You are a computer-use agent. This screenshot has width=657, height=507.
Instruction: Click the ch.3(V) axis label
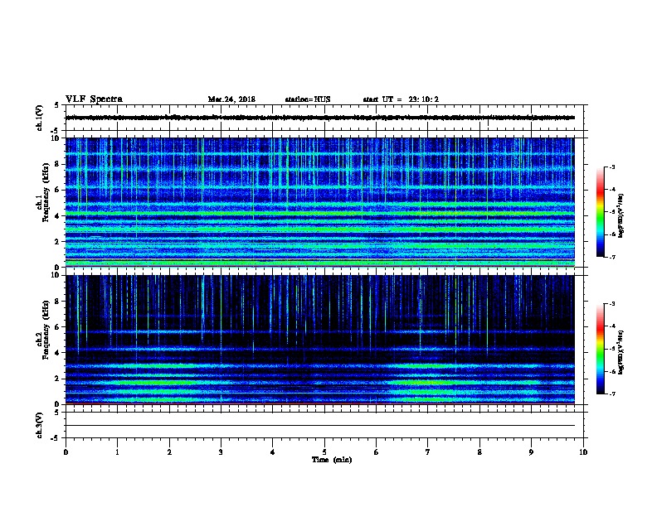pyautogui.click(x=40, y=425)
